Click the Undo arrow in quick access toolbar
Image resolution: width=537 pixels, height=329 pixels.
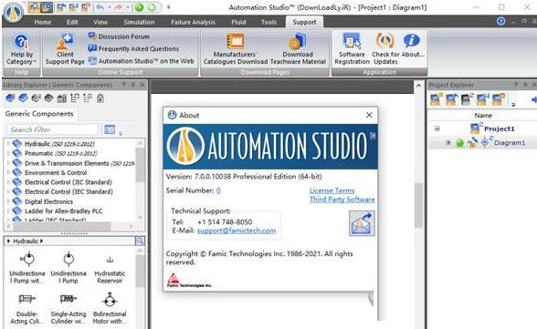click(x=100, y=7)
